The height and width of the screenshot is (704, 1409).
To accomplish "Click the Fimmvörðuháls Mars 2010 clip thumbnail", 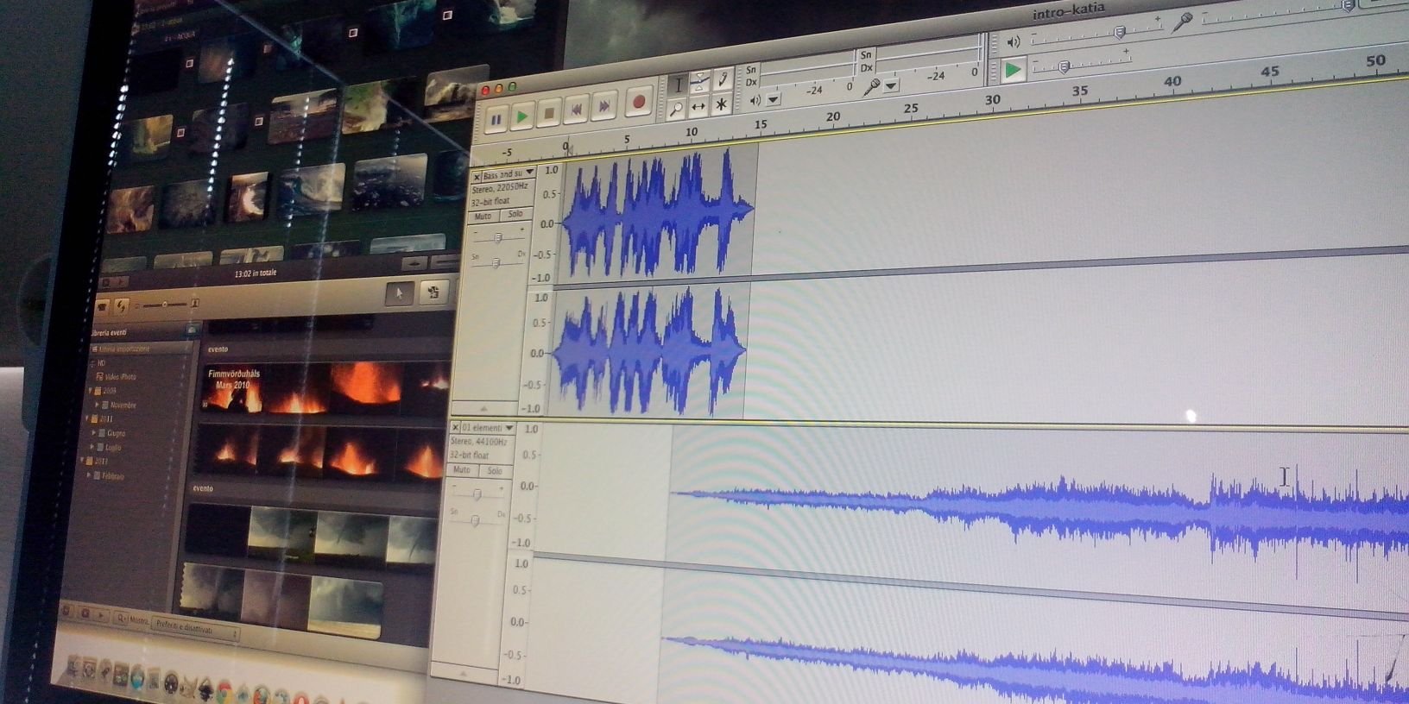I will pos(231,389).
